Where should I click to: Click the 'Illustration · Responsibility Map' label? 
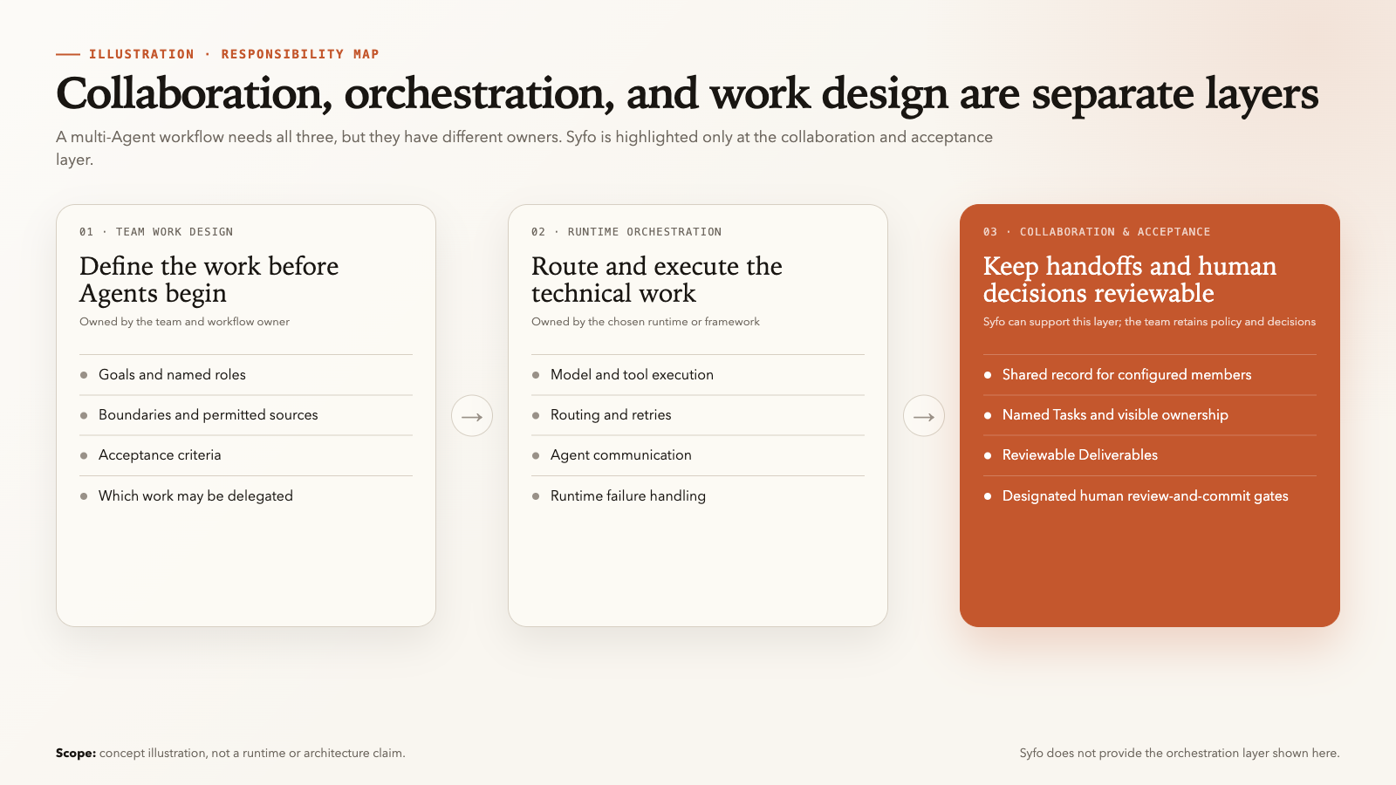pyautogui.click(x=234, y=54)
